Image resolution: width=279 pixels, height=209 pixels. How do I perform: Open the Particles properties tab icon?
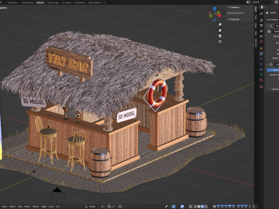tap(262, 59)
